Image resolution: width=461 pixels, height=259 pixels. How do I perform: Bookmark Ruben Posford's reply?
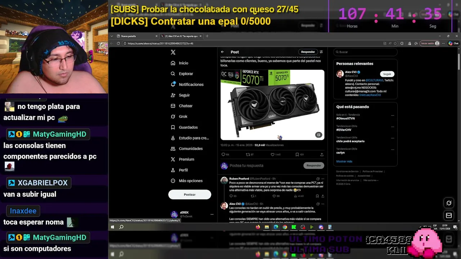tap(317, 196)
